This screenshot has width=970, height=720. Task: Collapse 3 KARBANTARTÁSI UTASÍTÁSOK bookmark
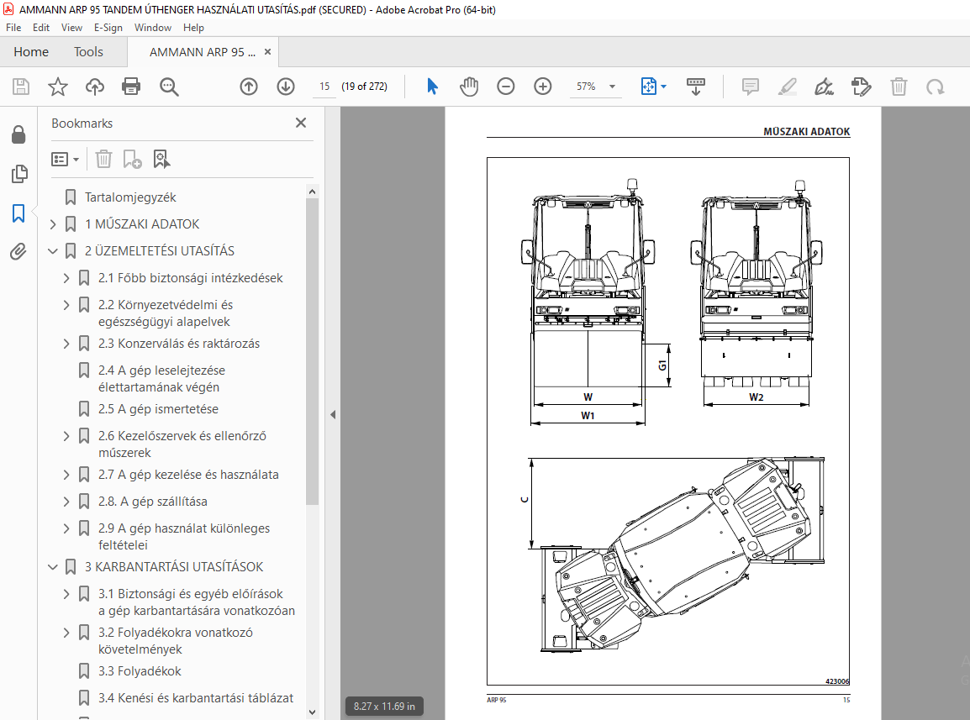(x=53, y=567)
